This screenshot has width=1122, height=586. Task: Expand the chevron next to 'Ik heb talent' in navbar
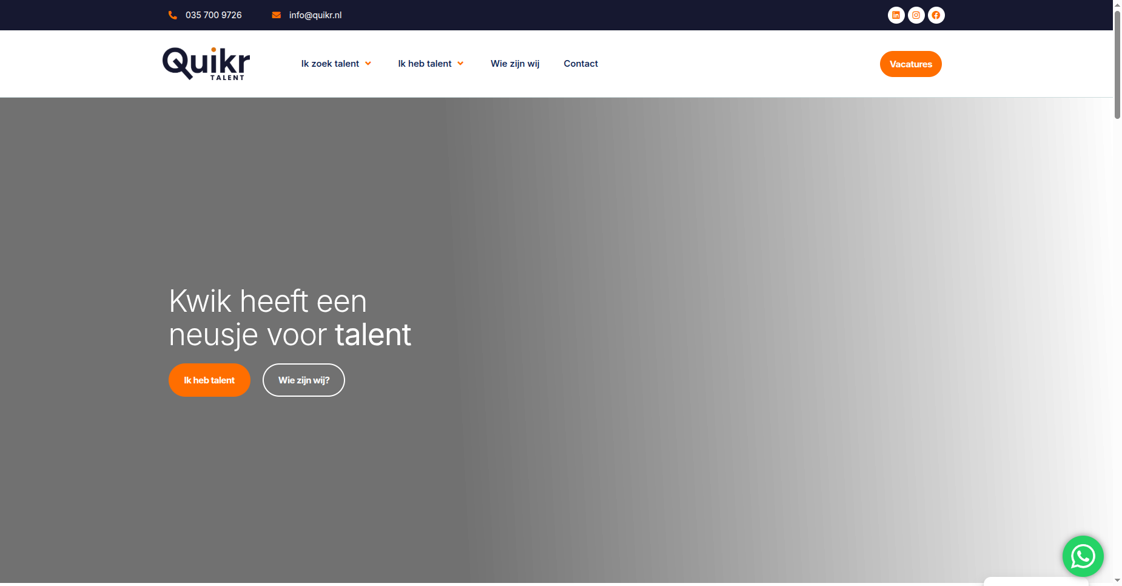pos(461,64)
